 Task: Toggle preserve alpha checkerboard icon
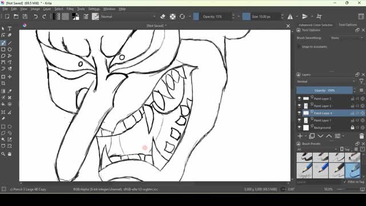173,17
